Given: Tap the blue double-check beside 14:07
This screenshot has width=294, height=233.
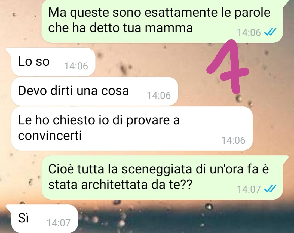Looking at the screenshot, I should [270, 189].
